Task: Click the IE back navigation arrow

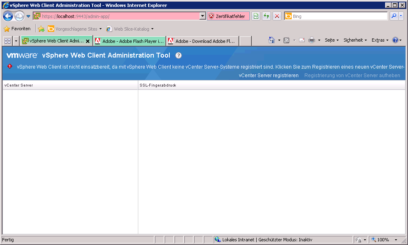Action: pos(8,16)
